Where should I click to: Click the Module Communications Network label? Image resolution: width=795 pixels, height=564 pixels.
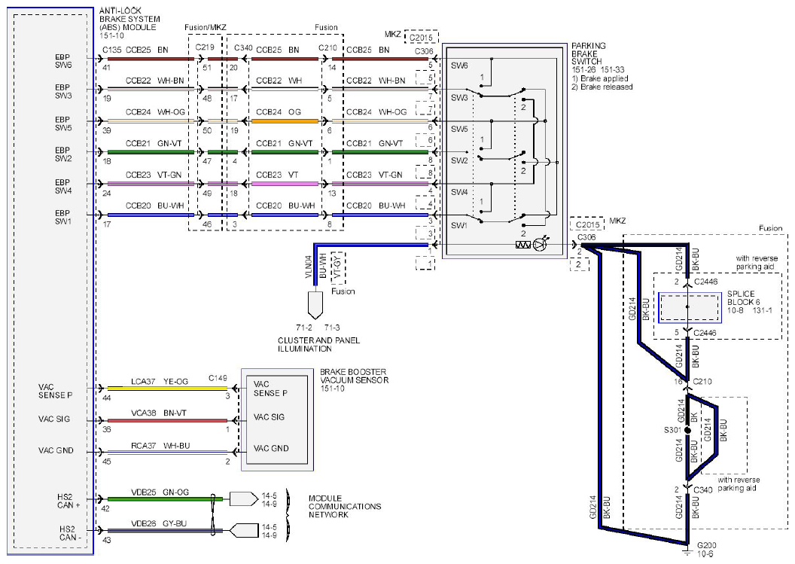coord(345,506)
